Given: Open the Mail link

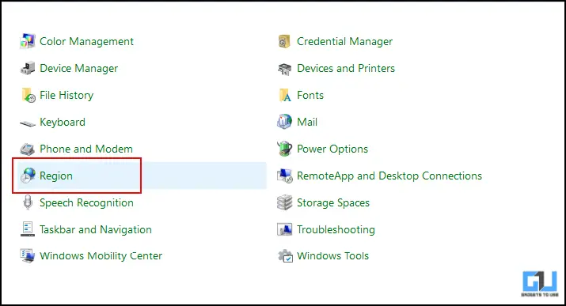Looking at the screenshot, I should (x=307, y=122).
